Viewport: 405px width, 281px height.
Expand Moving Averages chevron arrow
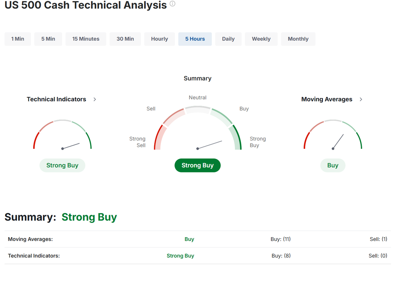point(361,99)
